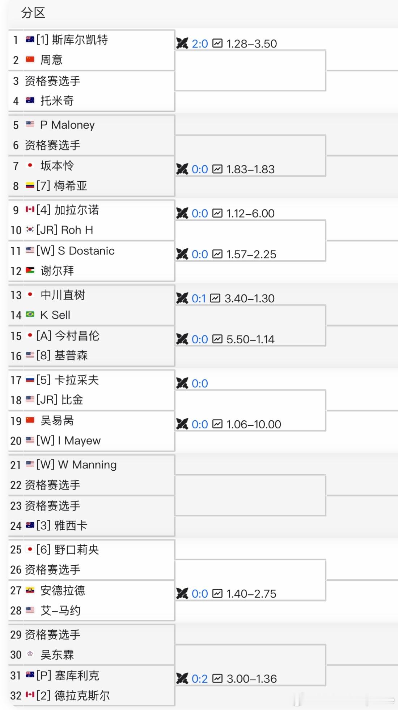
Task: Select player [4] 加拉尔诺
Action: point(68,210)
